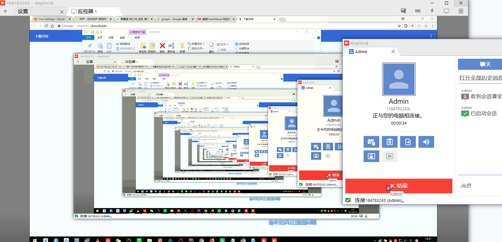Click the Admin user avatar picture
The width and height of the screenshot is (502, 242).
point(399,79)
